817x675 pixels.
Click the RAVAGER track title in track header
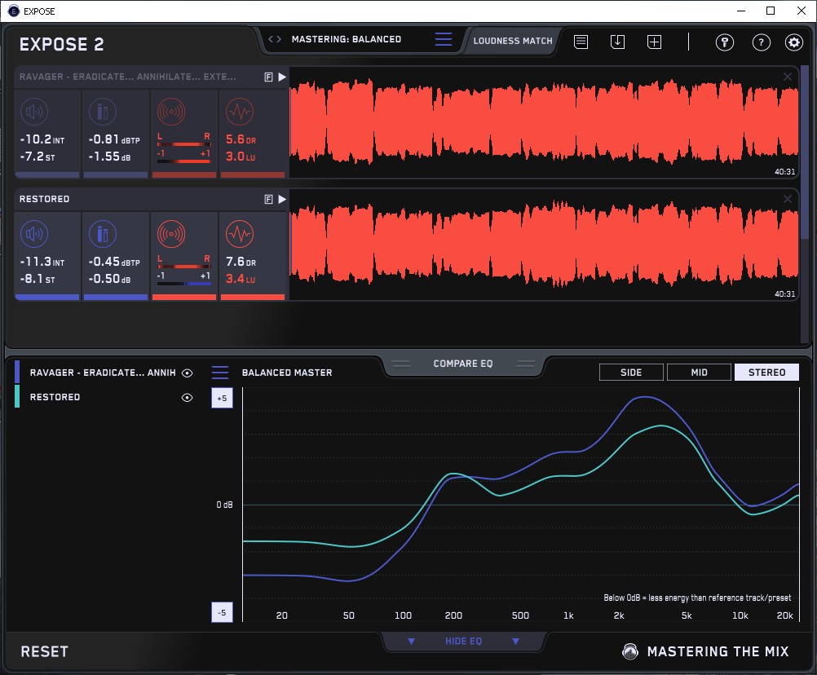click(128, 77)
